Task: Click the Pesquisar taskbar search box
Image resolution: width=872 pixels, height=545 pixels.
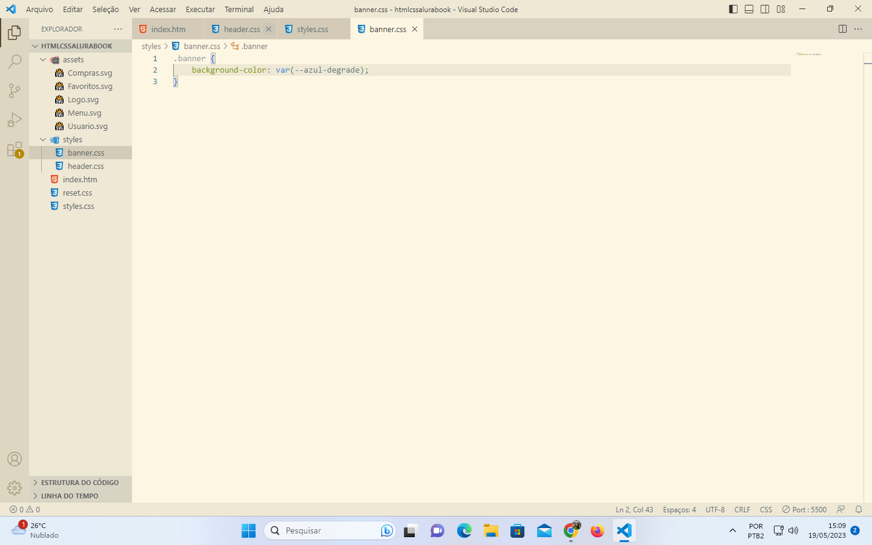Action: pyautogui.click(x=330, y=530)
